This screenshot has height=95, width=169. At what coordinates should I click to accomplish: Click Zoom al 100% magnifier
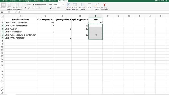50,8
